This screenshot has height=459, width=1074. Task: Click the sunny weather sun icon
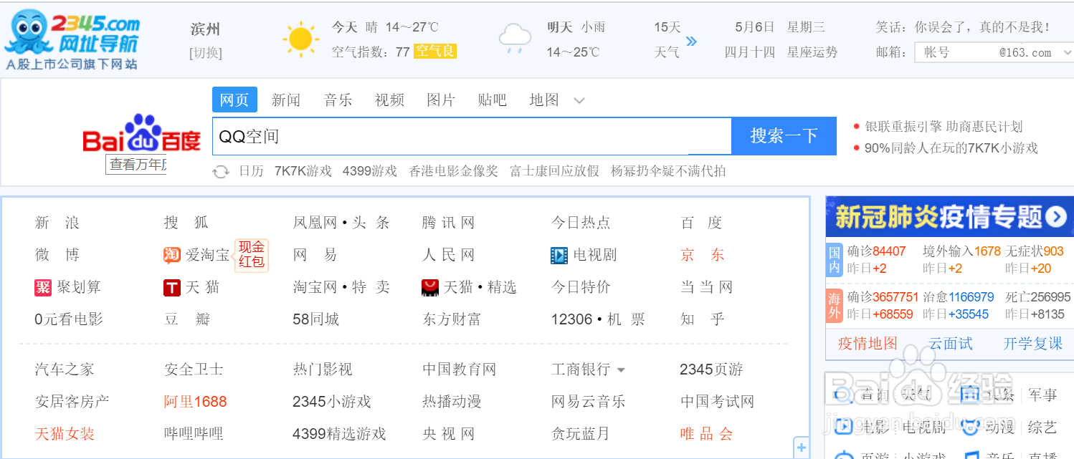300,37
